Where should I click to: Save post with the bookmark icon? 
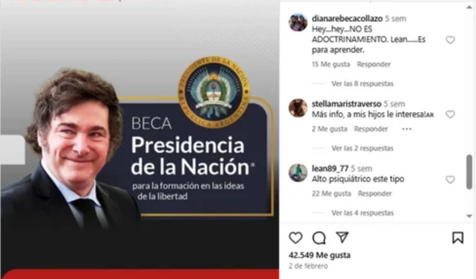[458, 238]
